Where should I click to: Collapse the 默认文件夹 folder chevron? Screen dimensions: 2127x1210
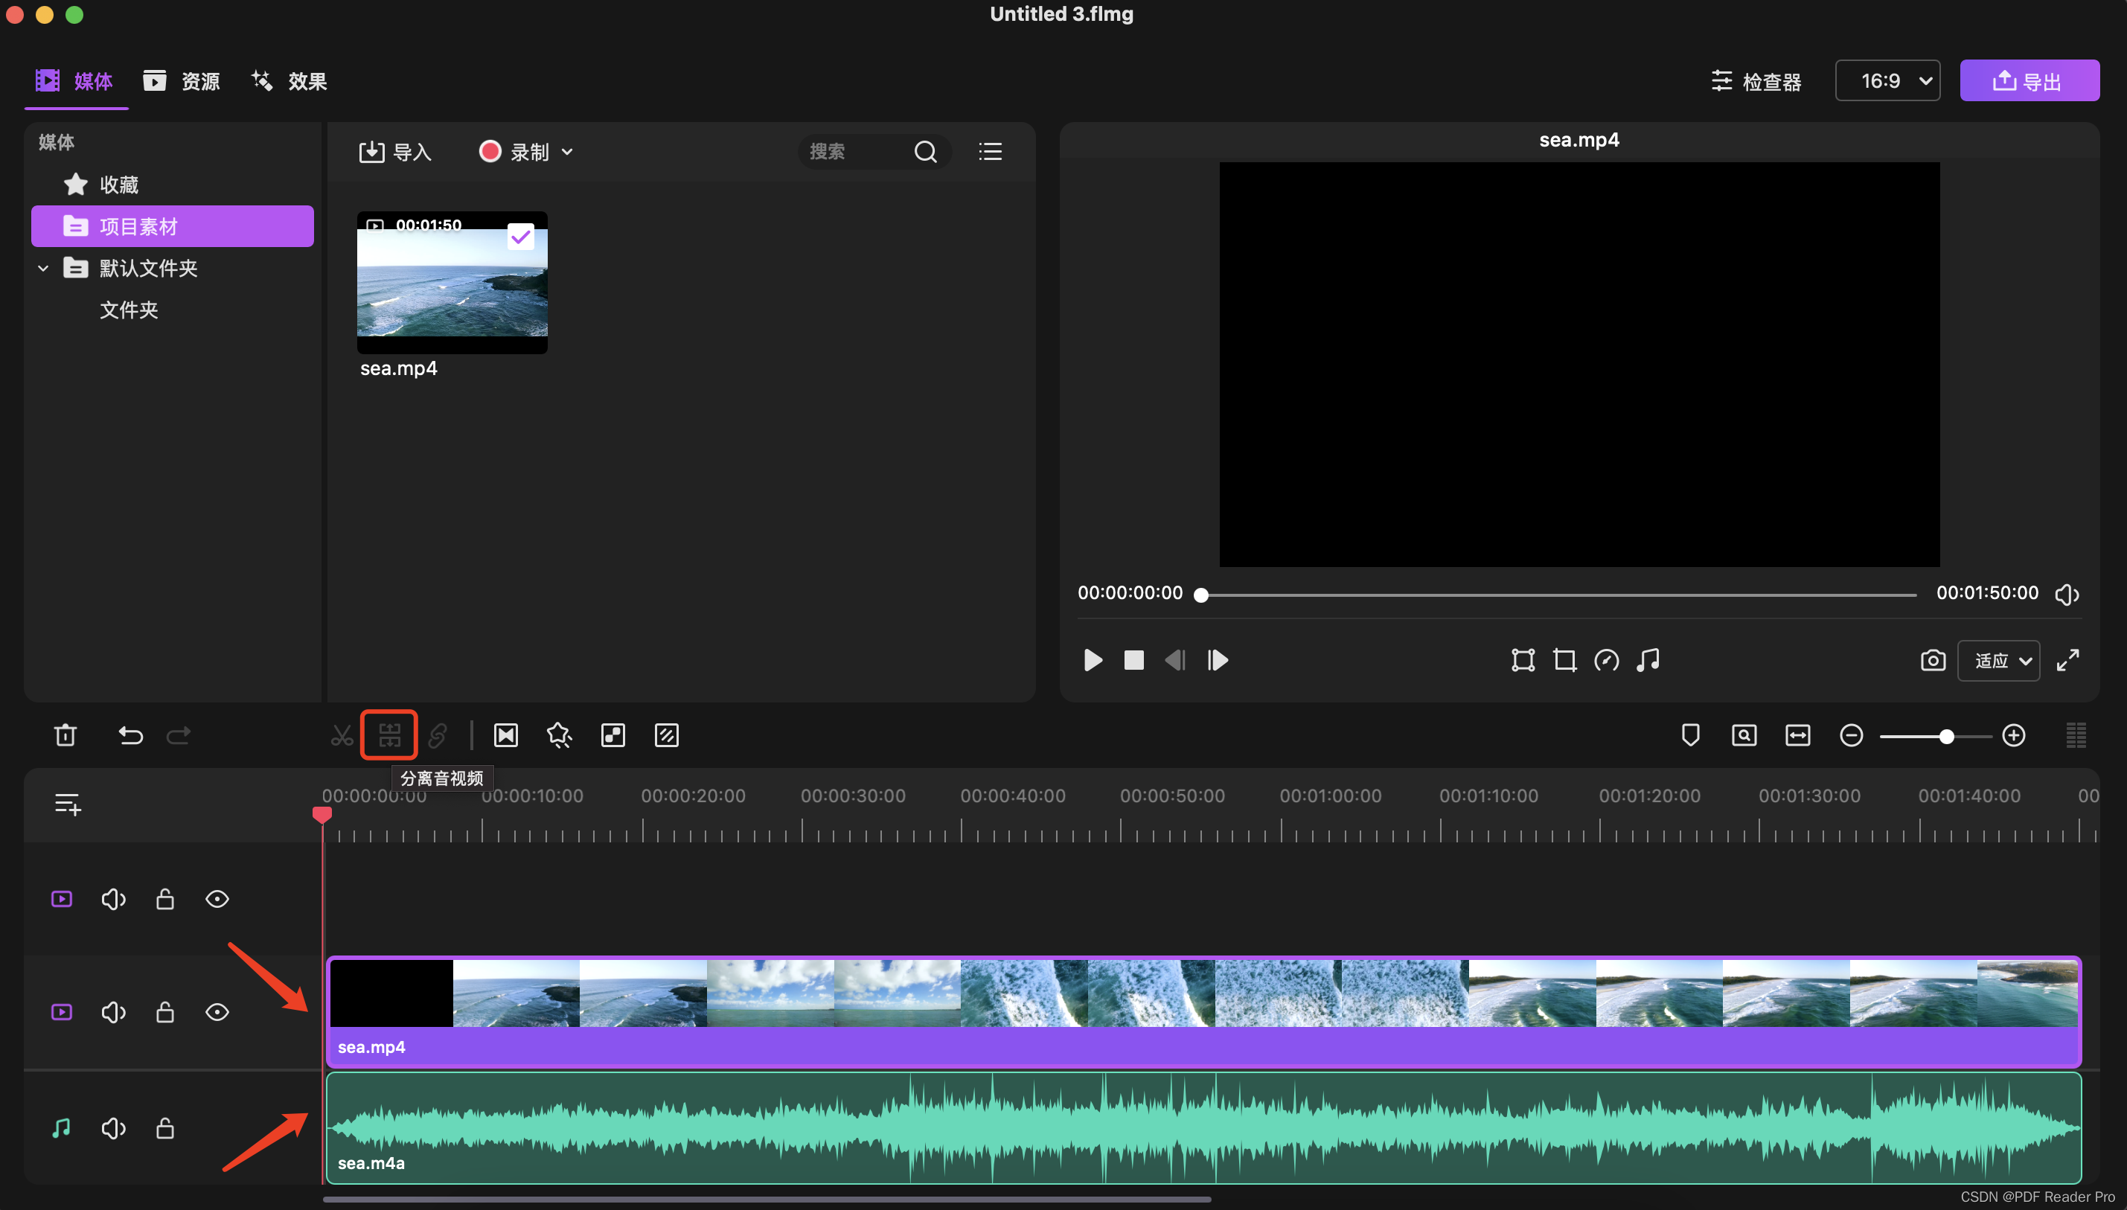(x=43, y=269)
